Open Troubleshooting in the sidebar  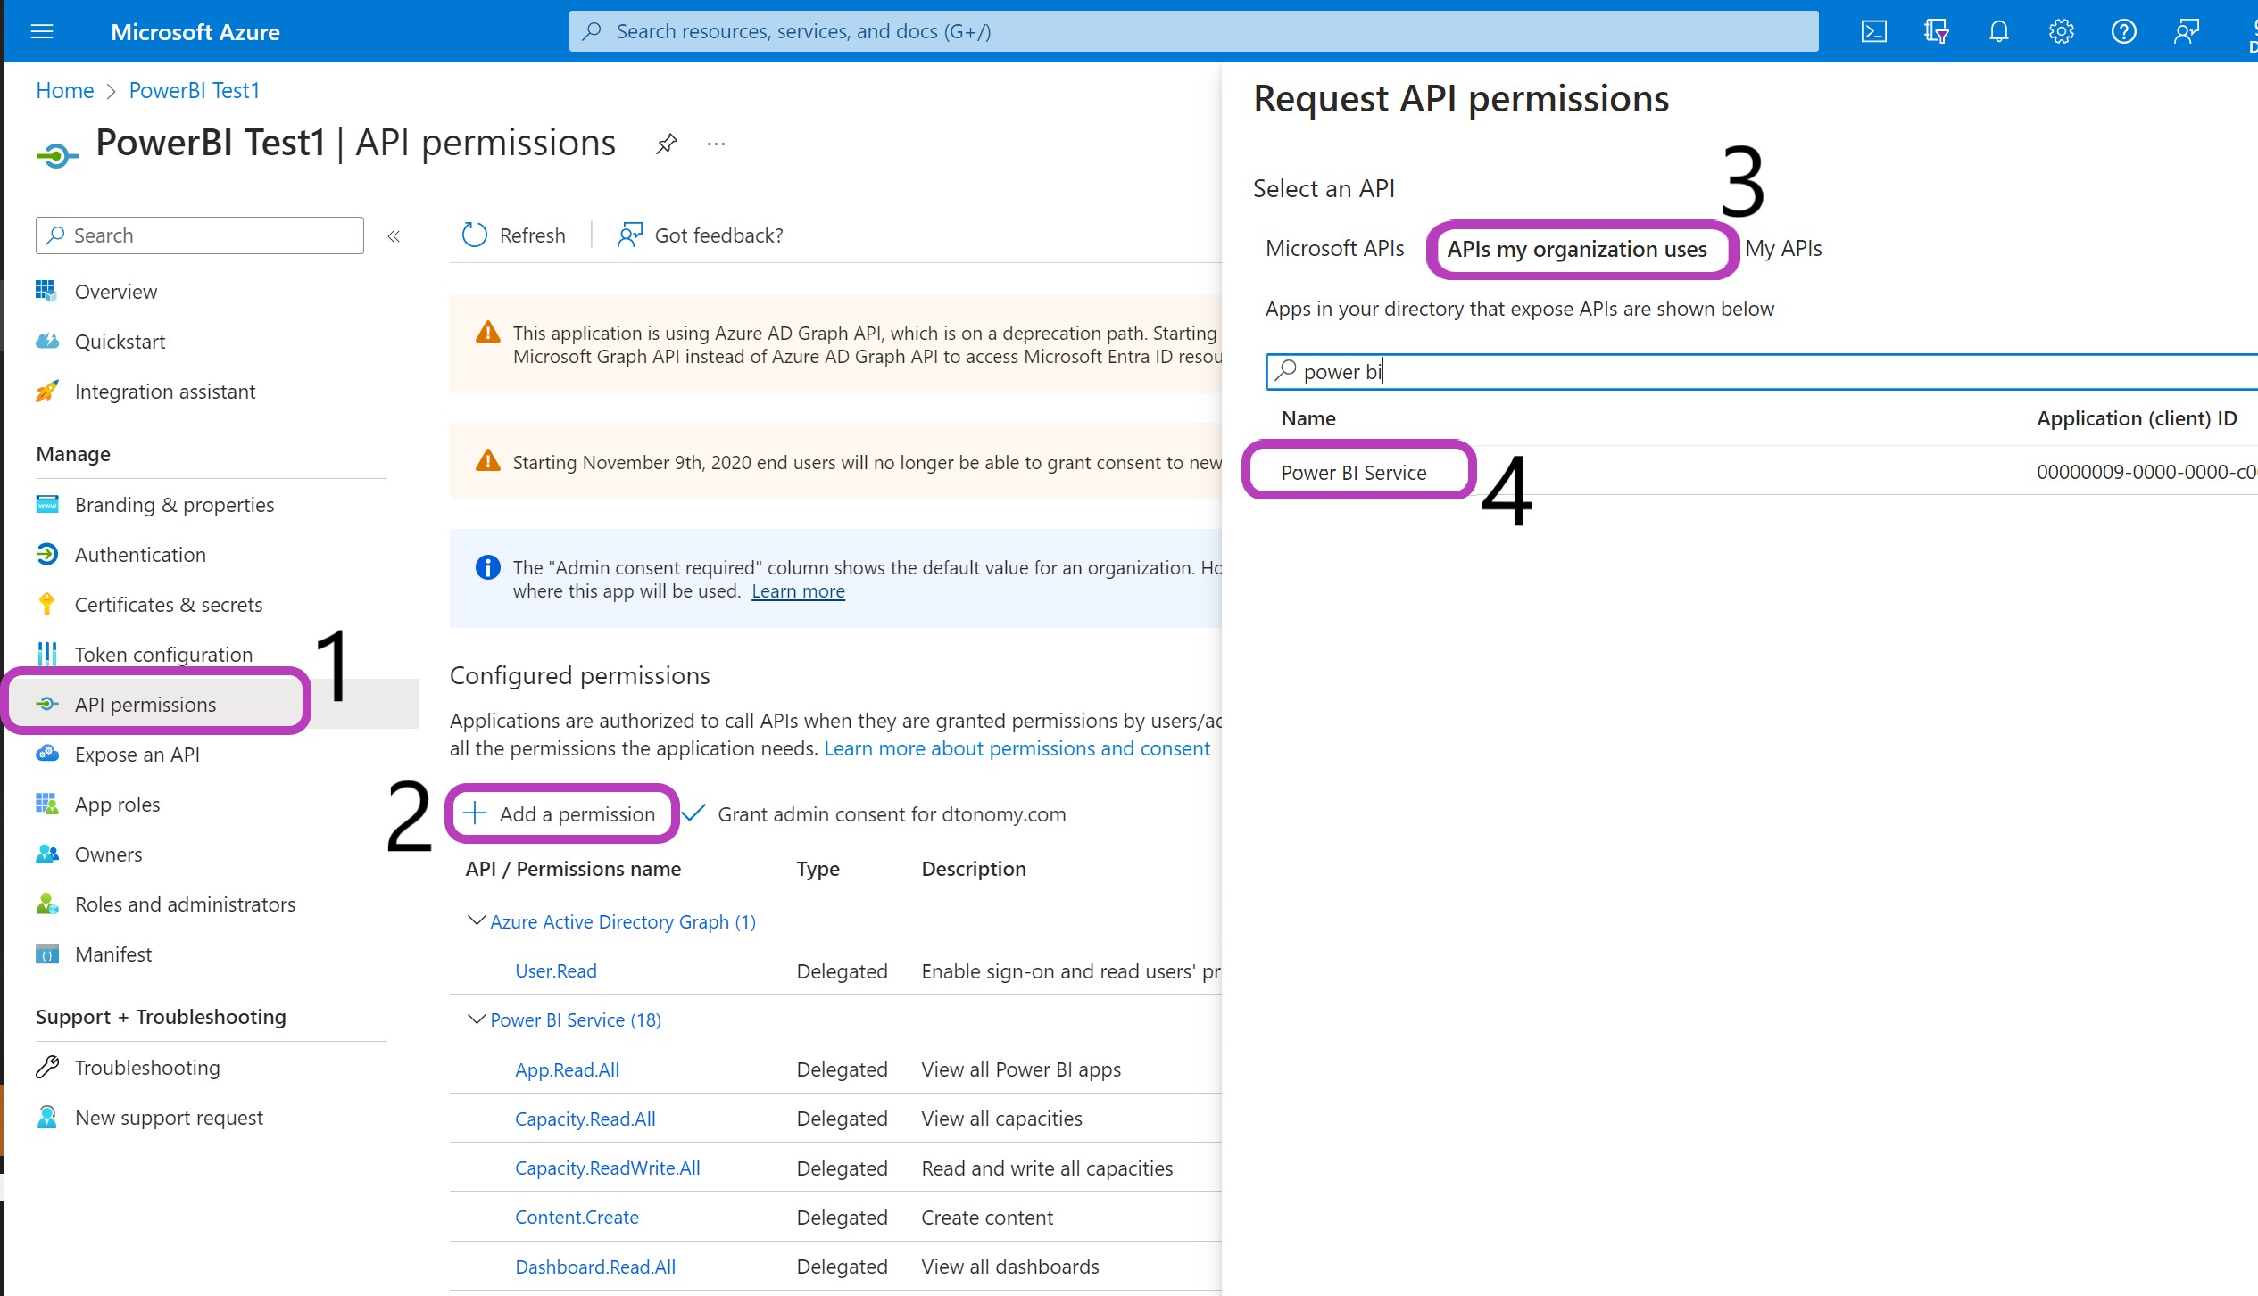147,1068
